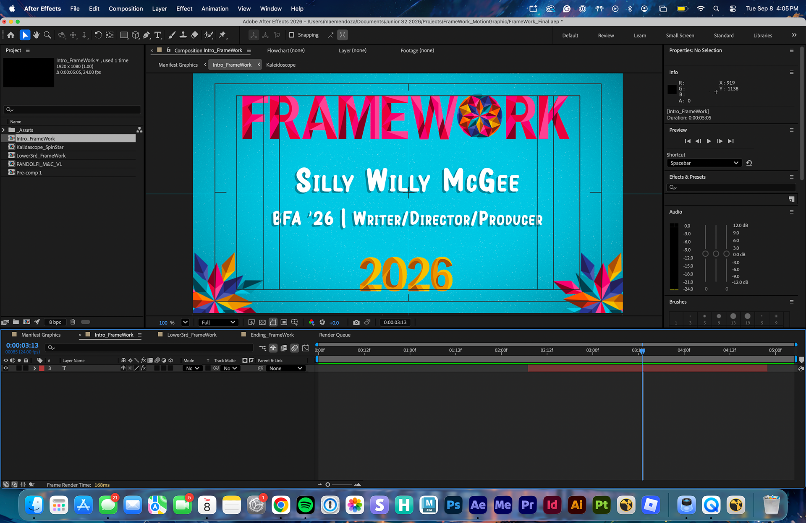The width and height of the screenshot is (806, 523).
Task: Click the 8 bpc color depth button
Action: [55, 322]
